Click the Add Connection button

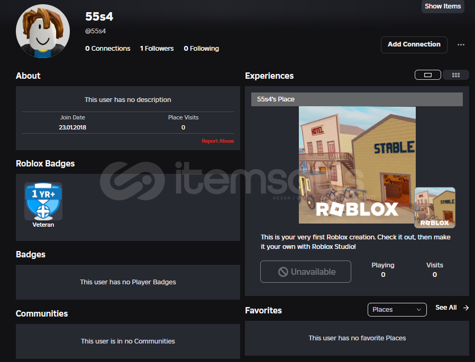414,44
